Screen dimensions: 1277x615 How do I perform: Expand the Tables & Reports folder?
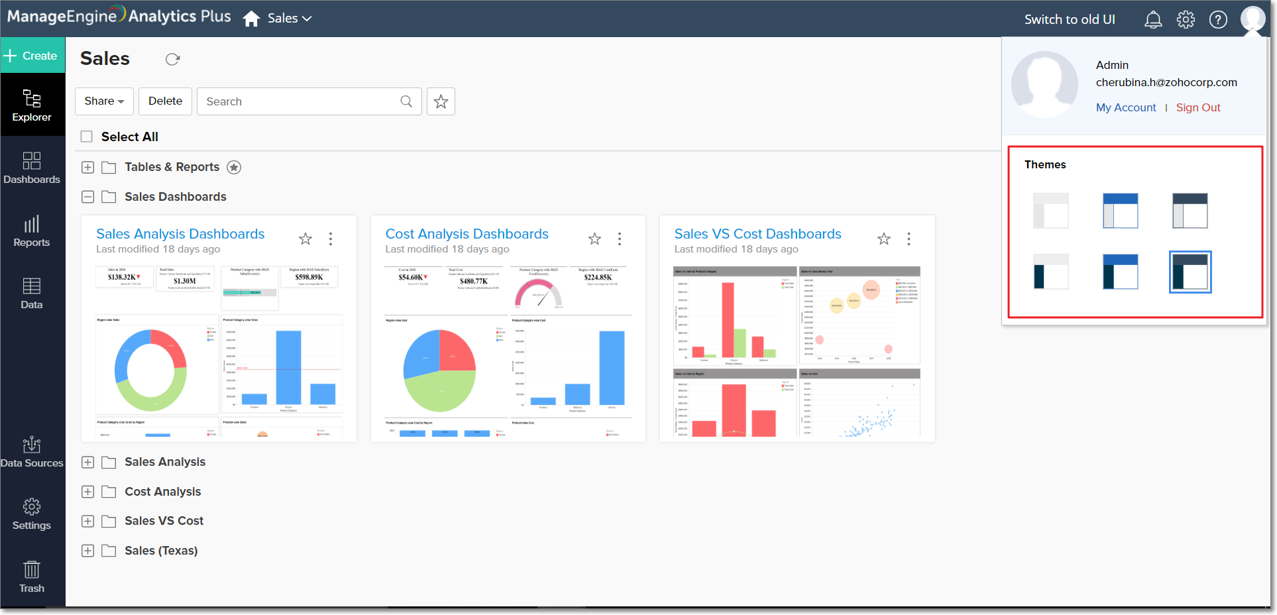[x=87, y=167]
